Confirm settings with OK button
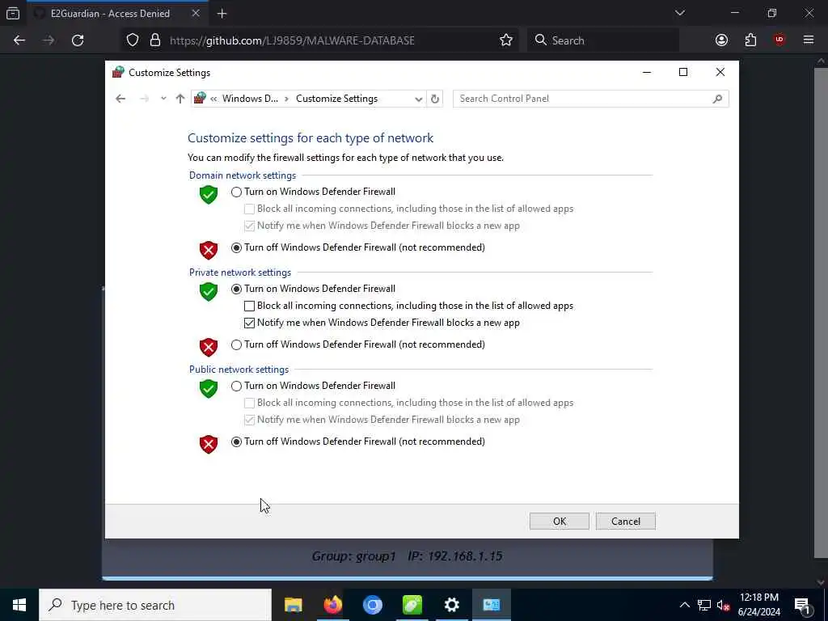 coord(560,522)
